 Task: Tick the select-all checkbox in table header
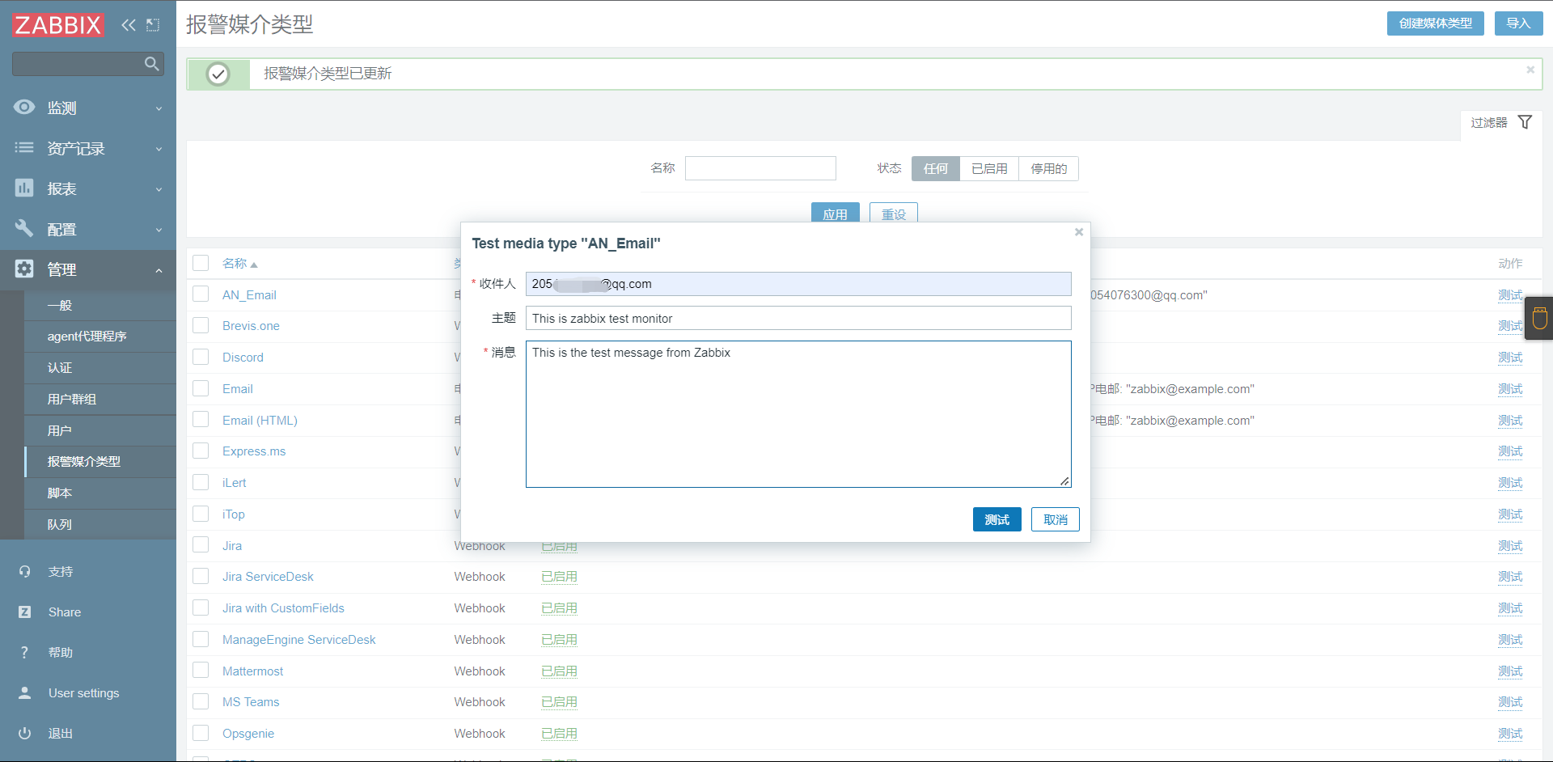click(x=201, y=263)
